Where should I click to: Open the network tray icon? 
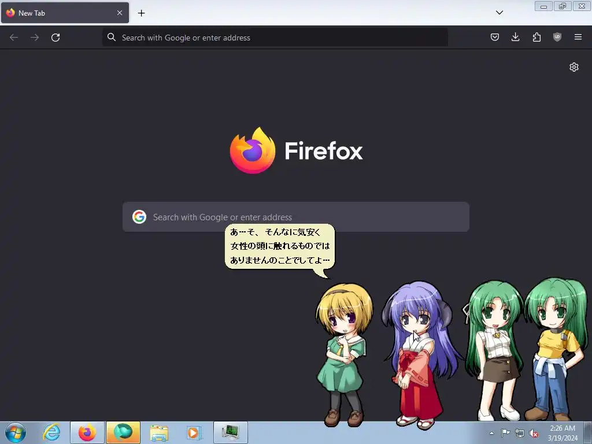coord(520,434)
